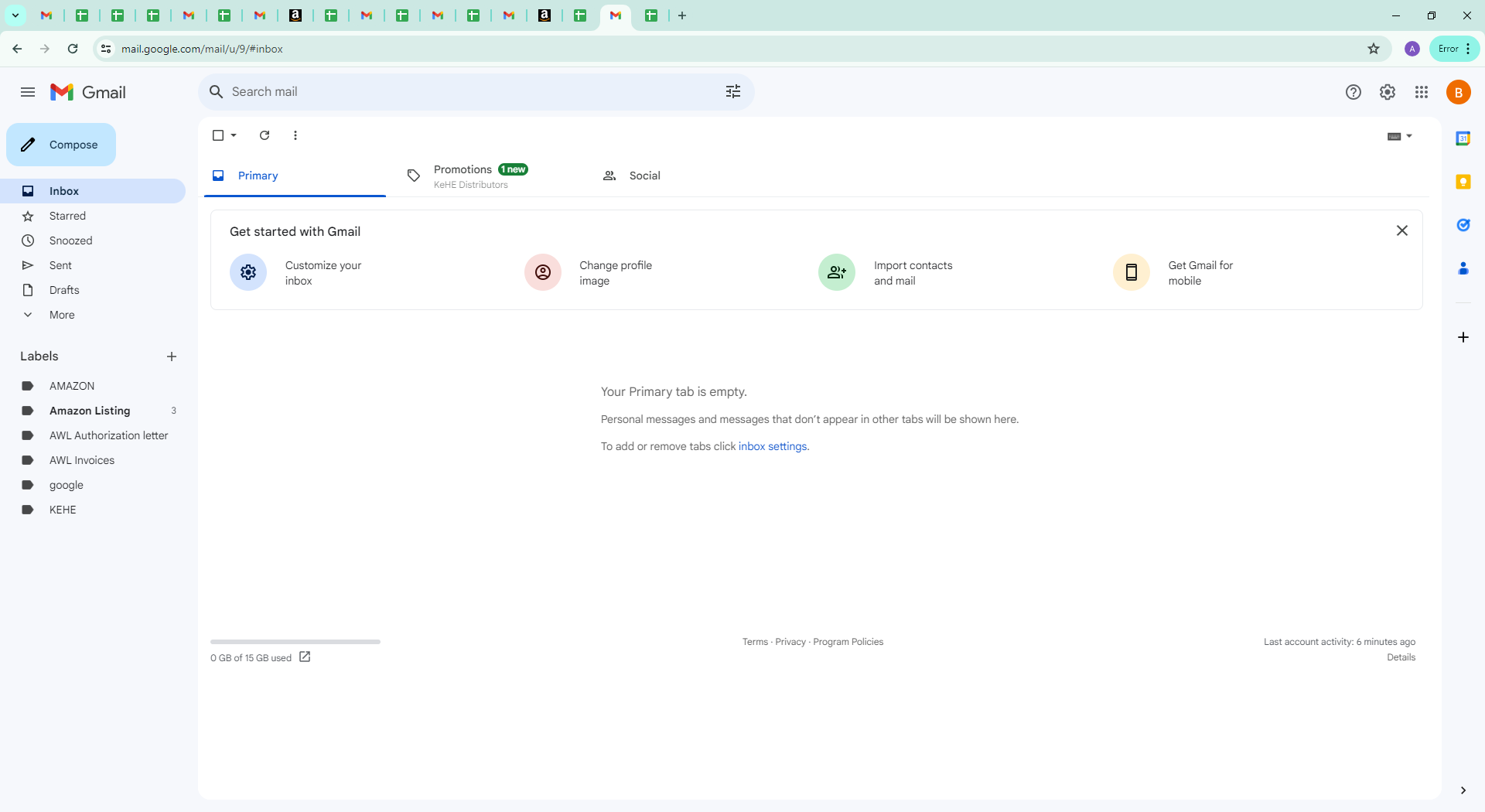
Task: Open Gmail Settings gear
Action: pyautogui.click(x=1388, y=92)
